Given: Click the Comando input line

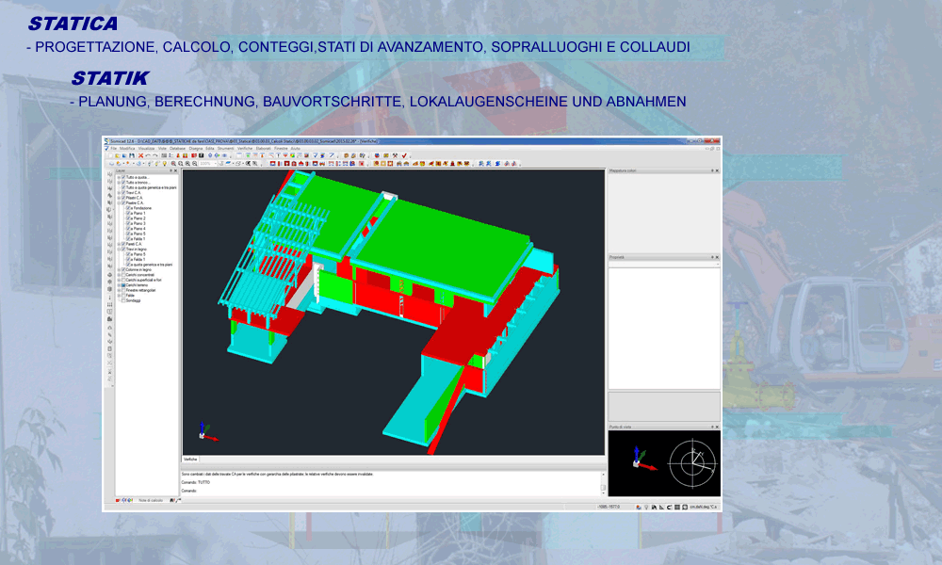Looking at the screenshot, I should click(x=391, y=491).
